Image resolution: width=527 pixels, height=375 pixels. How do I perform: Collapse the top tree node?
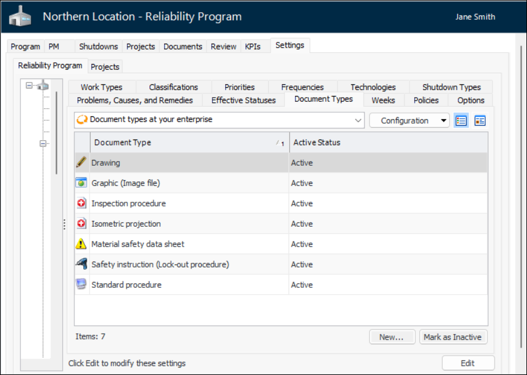tap(29, 85)
